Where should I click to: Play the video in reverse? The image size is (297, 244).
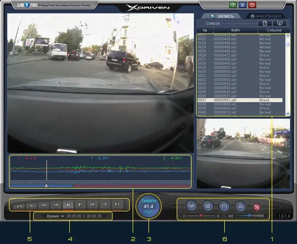56,205
